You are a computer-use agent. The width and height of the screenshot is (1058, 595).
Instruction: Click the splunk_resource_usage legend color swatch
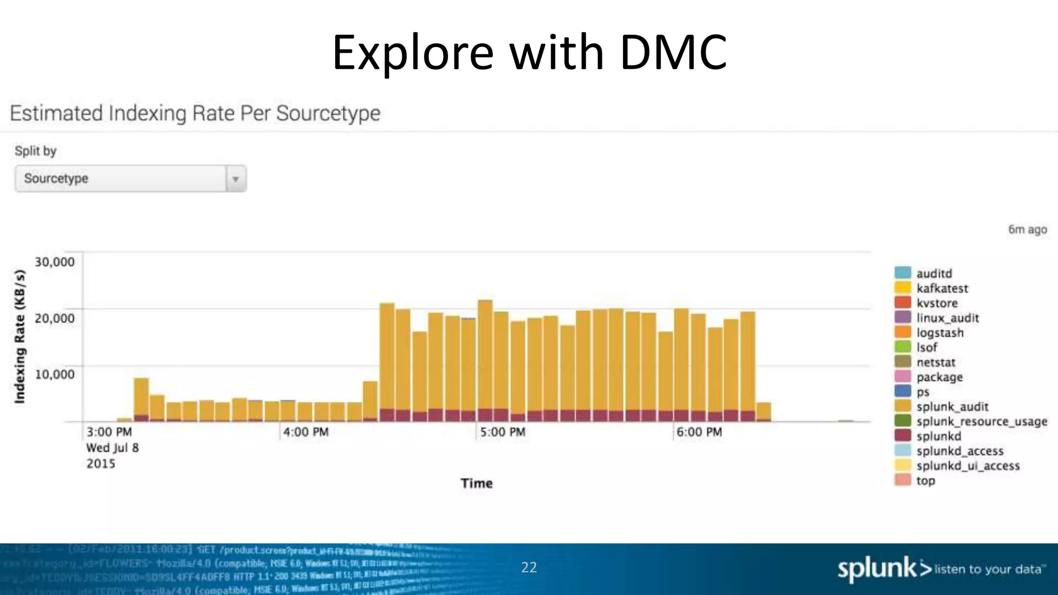click(903, 421)
